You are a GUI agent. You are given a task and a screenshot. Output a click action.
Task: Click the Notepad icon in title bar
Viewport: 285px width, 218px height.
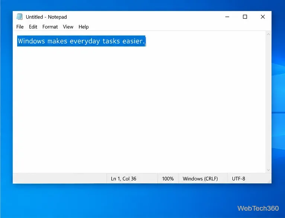tap(19, 17)
